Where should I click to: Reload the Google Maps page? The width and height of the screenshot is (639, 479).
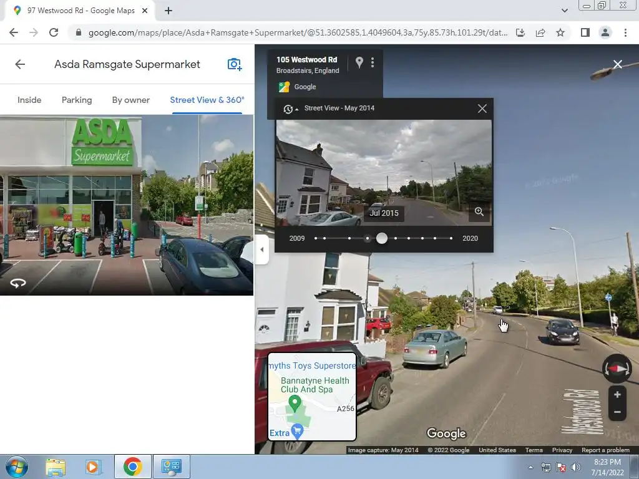click(54, 32)
